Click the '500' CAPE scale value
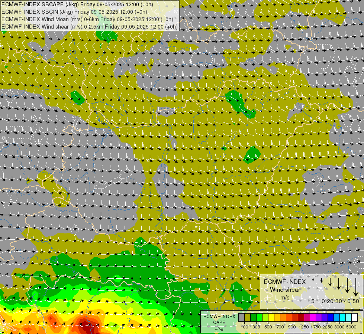The height and width of the screenshot is (334, 364). (268, 327)
